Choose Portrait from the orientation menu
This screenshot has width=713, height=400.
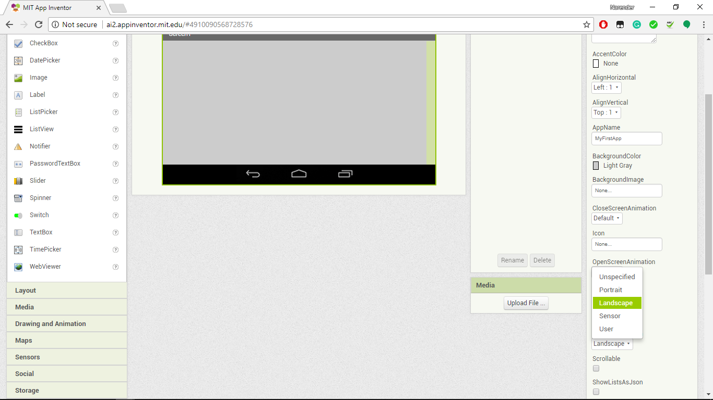617,290
